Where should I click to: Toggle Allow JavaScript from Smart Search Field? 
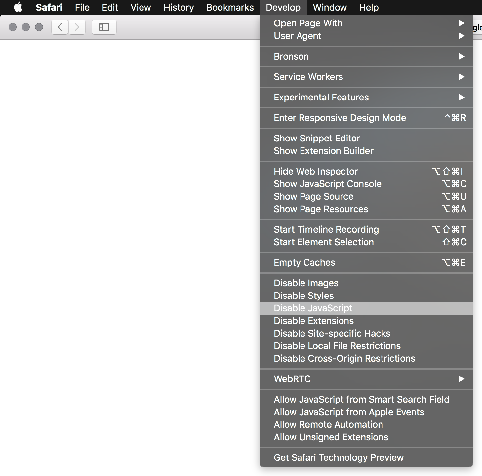coord(366,399)
